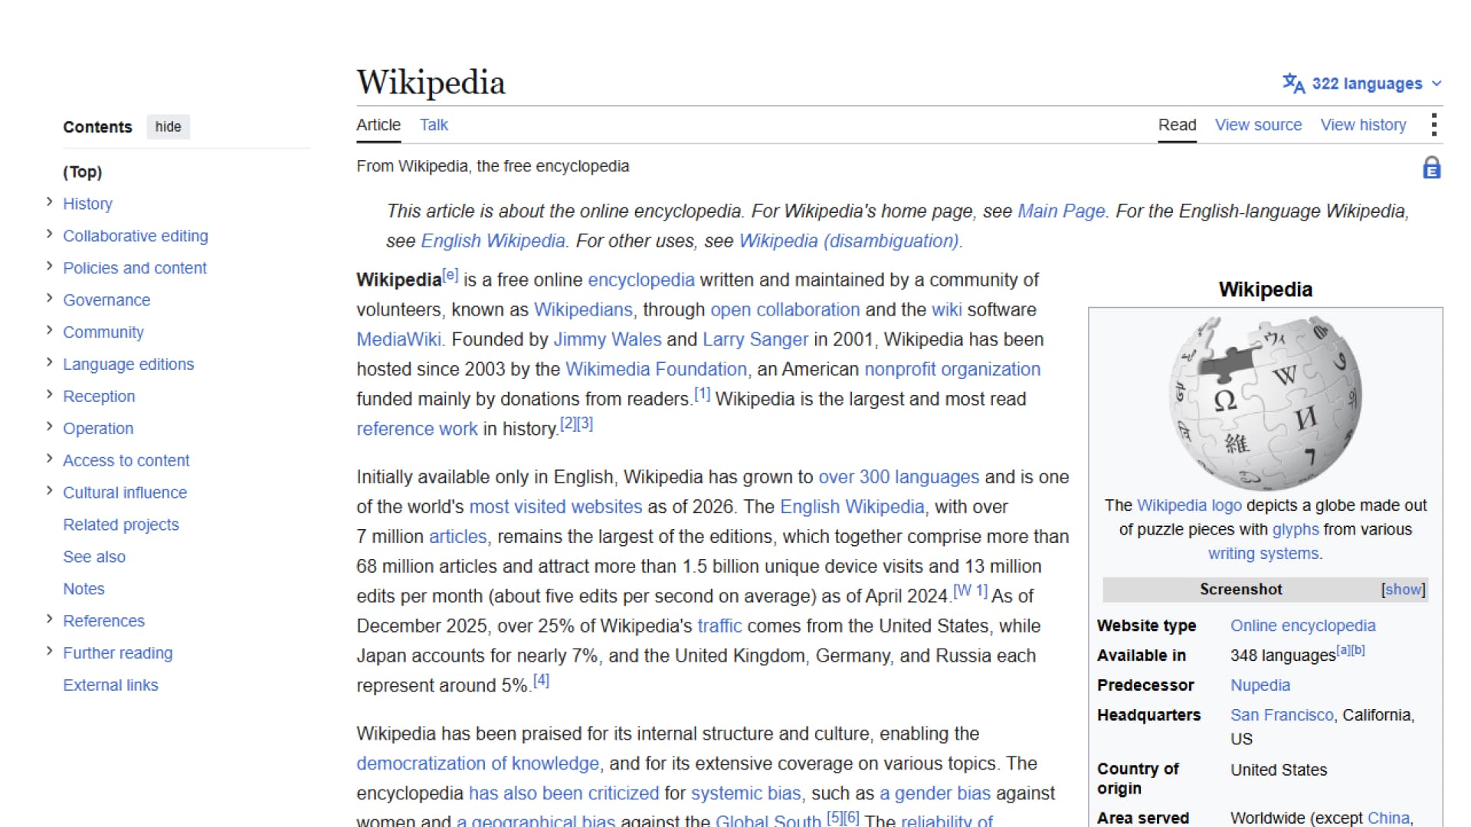Click footnote reference [4]
This screenshot has height=827, width=1471.
point(541,680)
